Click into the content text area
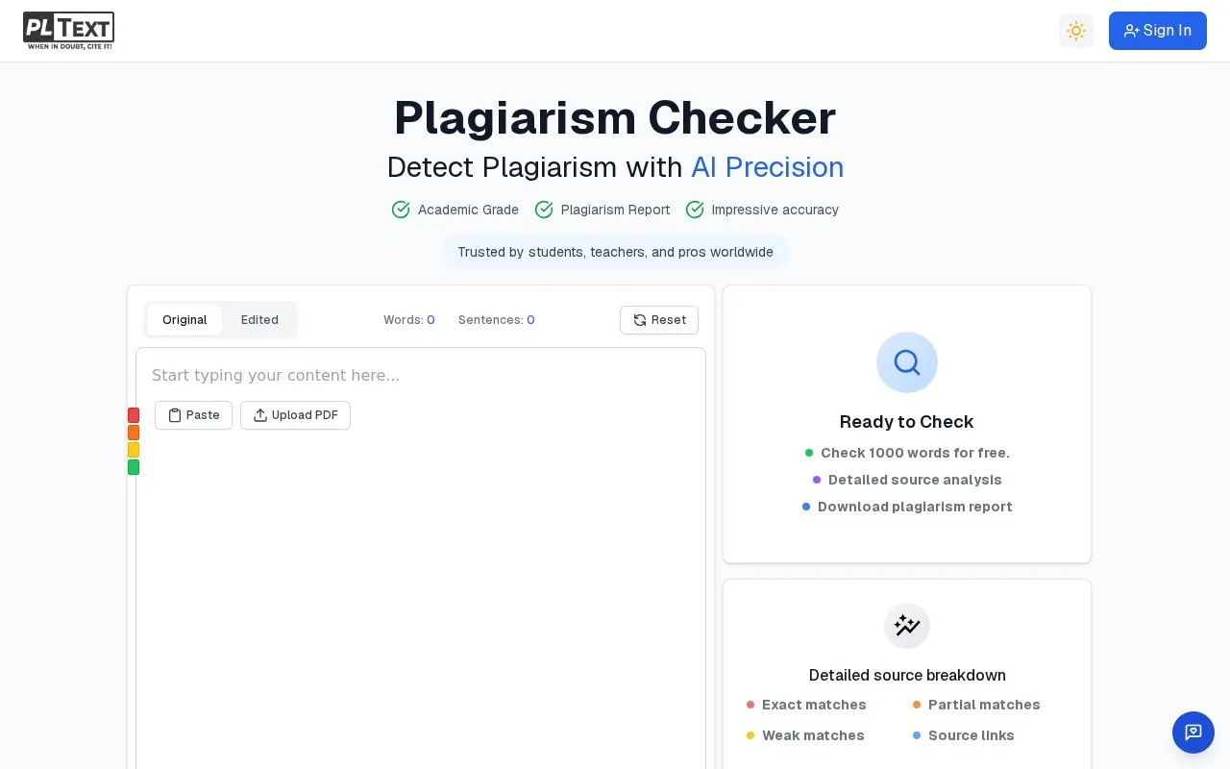 click(421, 558)
